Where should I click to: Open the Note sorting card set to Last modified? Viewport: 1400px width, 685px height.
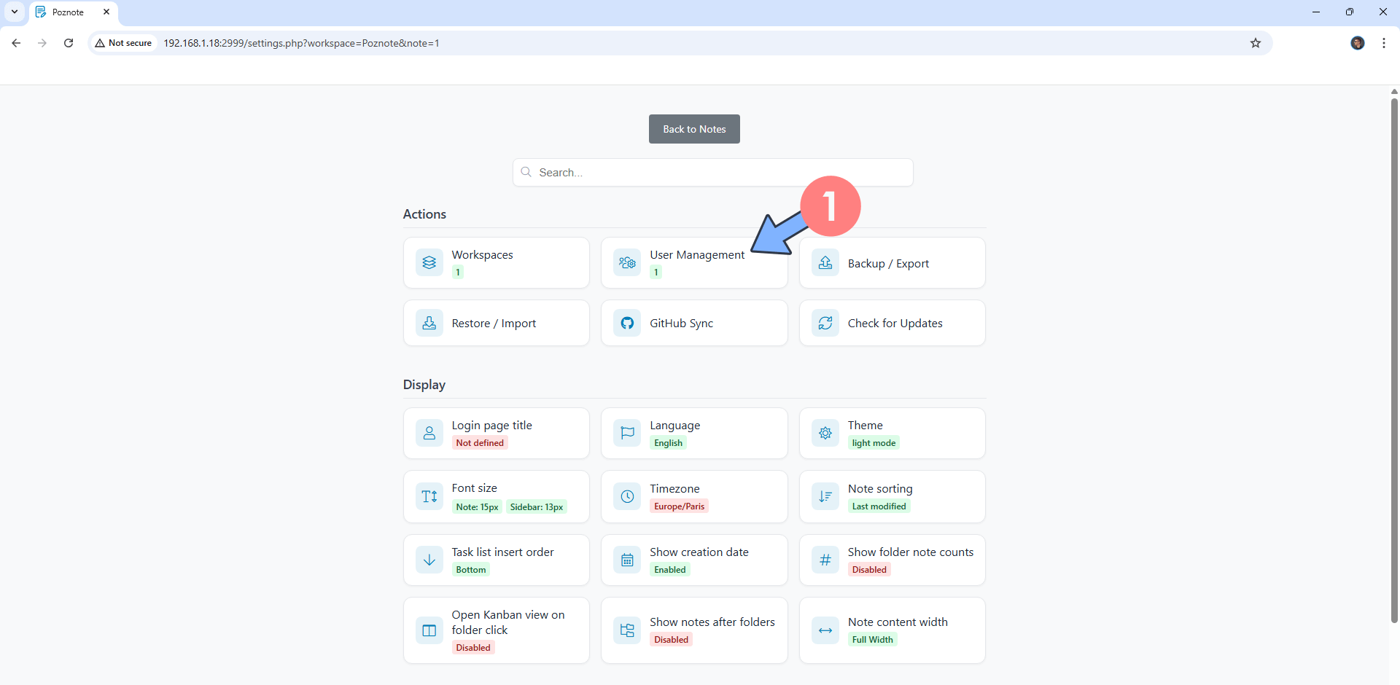(892, 496)
